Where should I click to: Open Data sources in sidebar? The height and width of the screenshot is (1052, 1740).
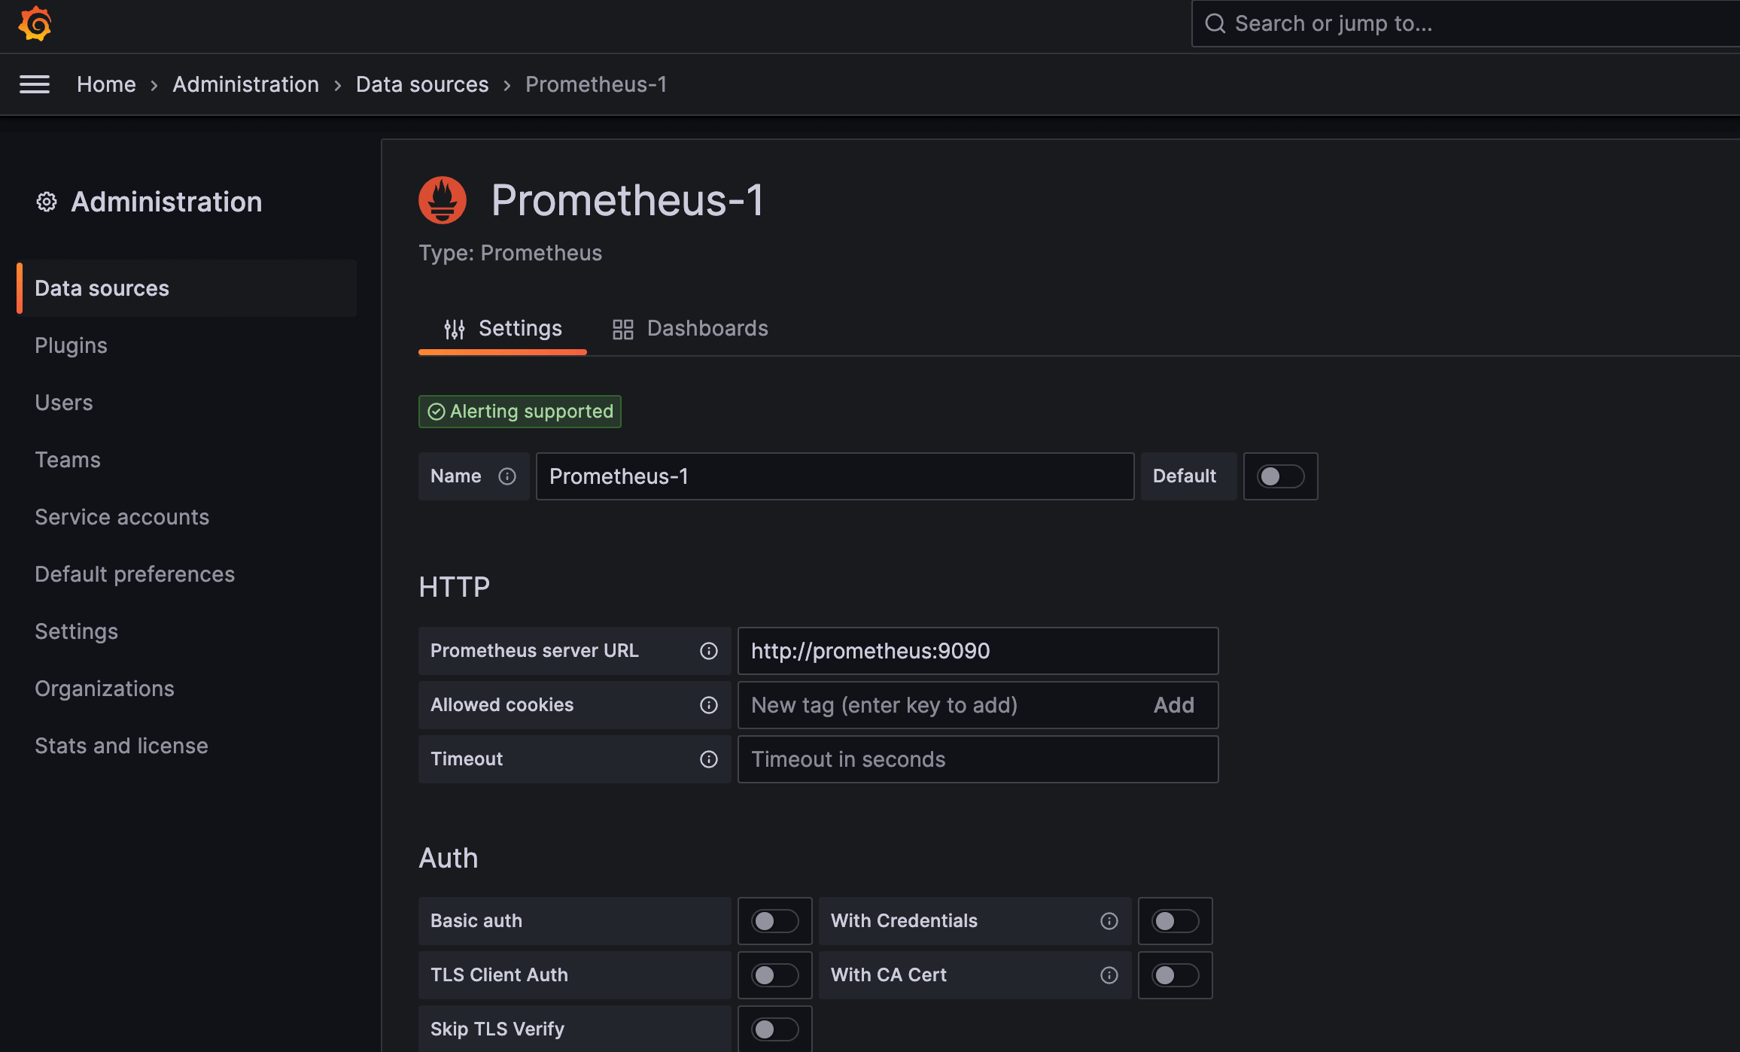tap(187, 288)
